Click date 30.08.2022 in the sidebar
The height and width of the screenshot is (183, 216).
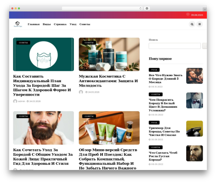tap(157, 139)
